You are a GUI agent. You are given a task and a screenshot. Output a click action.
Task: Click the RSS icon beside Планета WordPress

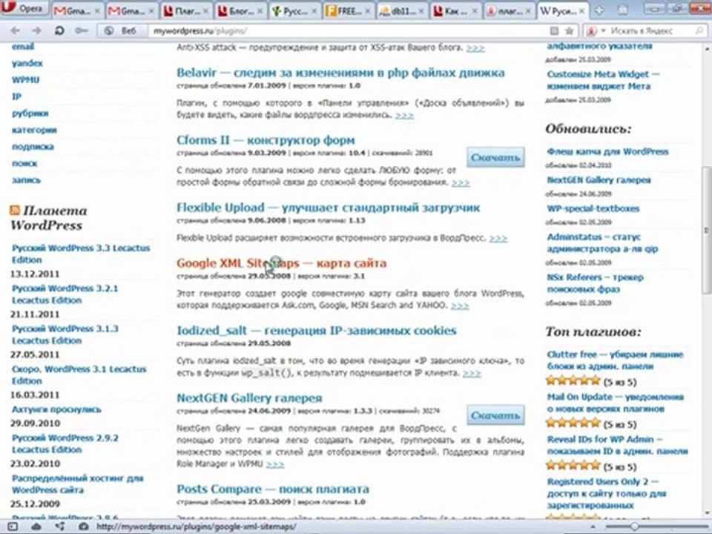[15, 210]
